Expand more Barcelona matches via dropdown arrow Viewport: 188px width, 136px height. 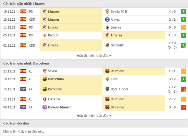tap(110, 116)
